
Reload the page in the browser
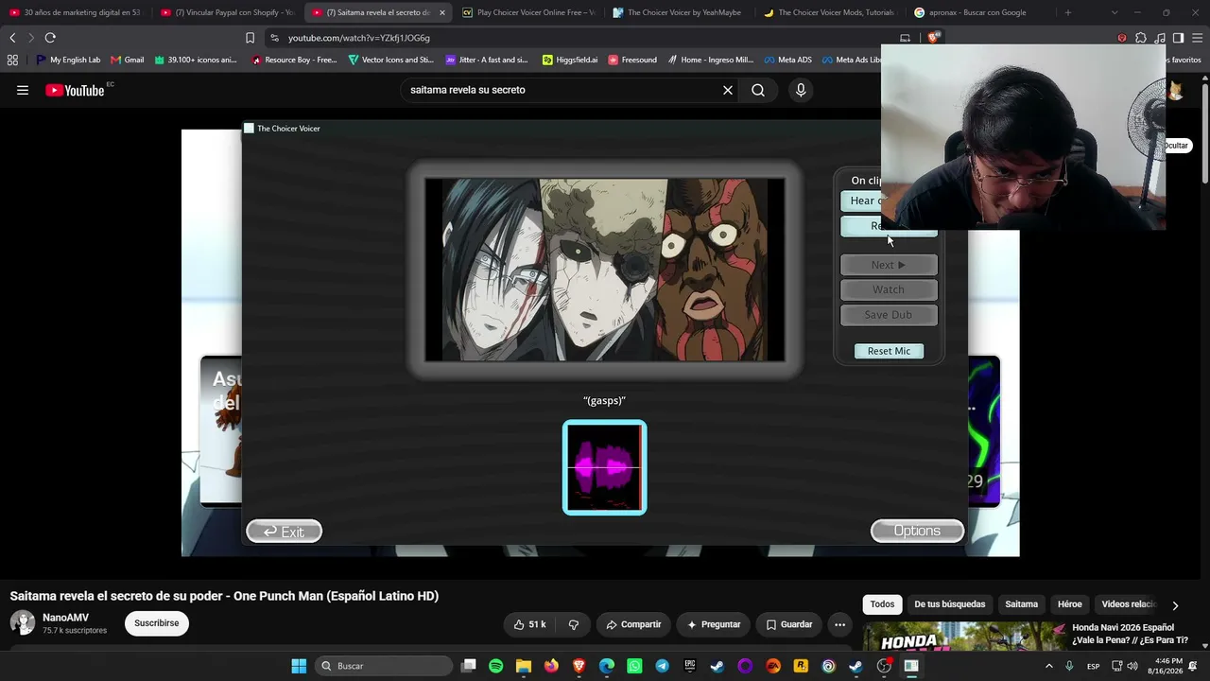pyautogui.click(x=50, y=38)
